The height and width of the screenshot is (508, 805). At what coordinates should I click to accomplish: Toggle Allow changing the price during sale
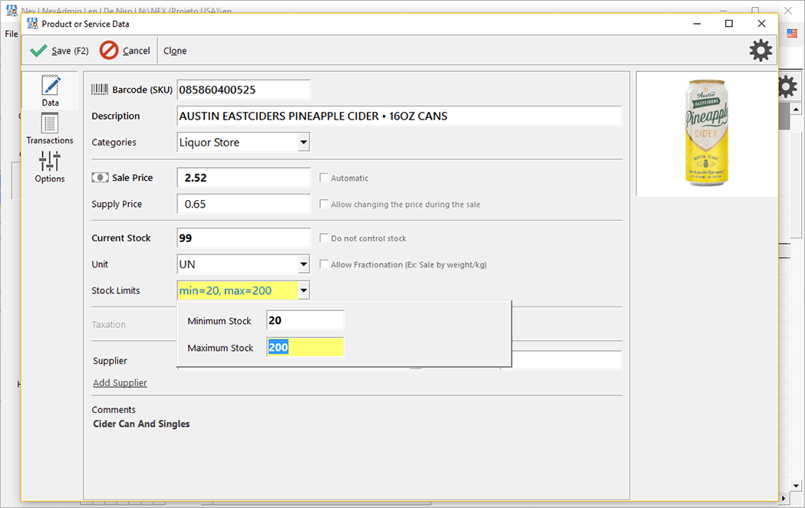click(324, 204)
